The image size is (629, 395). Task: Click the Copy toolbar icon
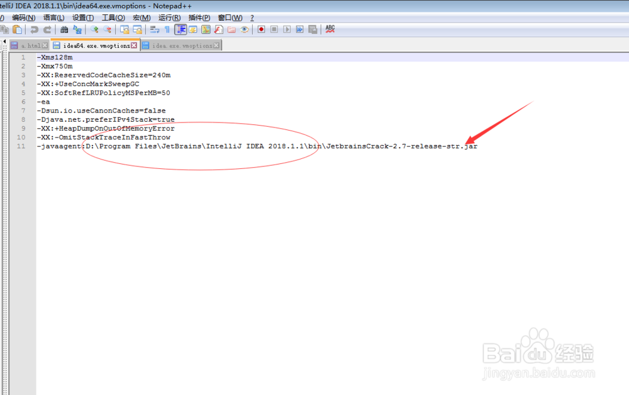click(x=4, y=30)
